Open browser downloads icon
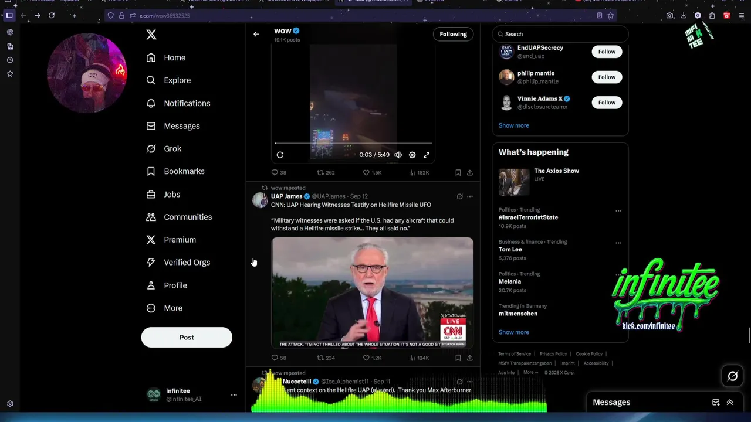The height and width of the screenshot is (422, 751). click(684, 16)
